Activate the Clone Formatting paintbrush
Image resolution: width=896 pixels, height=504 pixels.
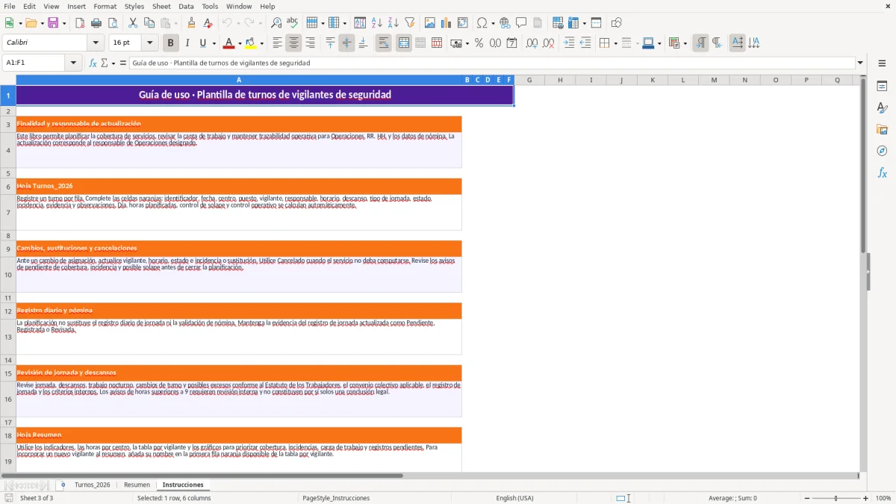192,23
